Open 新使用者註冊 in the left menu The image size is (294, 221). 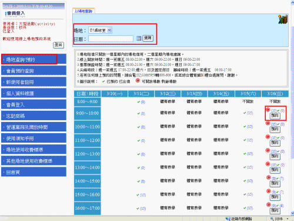pos(34,82)
